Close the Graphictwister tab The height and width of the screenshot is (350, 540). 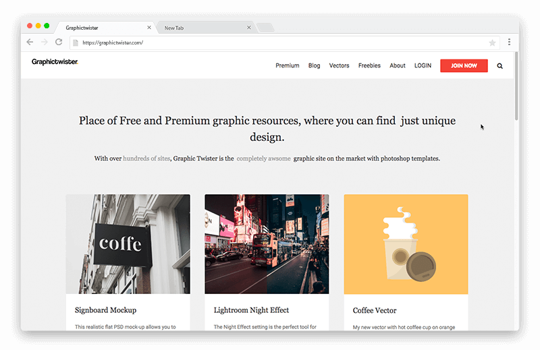coord(149,28)
